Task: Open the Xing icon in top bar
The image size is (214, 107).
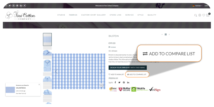Action: 25,6
